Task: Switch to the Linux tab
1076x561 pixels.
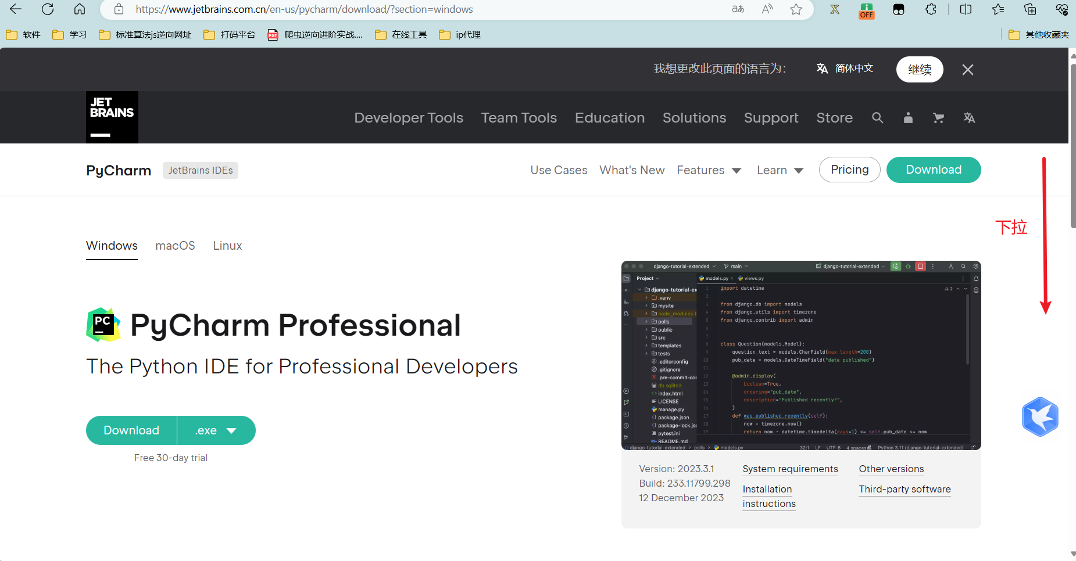Action: [x=227, y=246]
